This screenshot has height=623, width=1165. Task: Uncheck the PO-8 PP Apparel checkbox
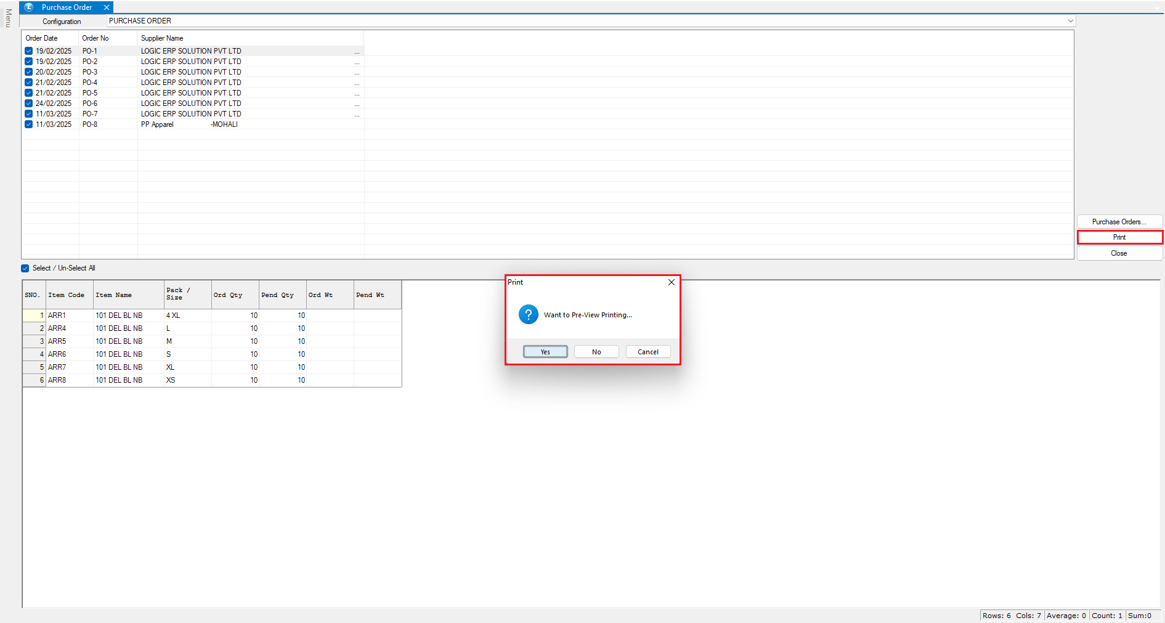coord(28,124)
